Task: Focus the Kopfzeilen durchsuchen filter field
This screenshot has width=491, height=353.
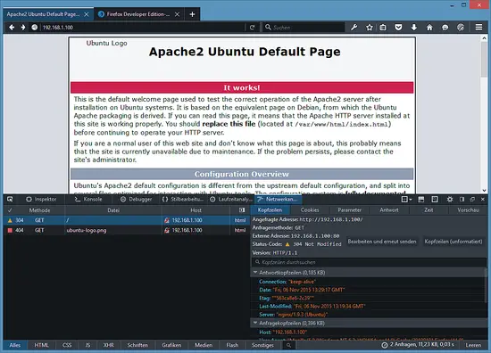Action: (369, 262)
